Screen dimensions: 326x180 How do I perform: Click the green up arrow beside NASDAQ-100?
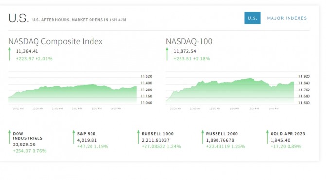point(167,54)
